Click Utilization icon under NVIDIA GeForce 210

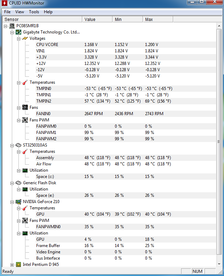pyautogui.click(x=25, y=233)
